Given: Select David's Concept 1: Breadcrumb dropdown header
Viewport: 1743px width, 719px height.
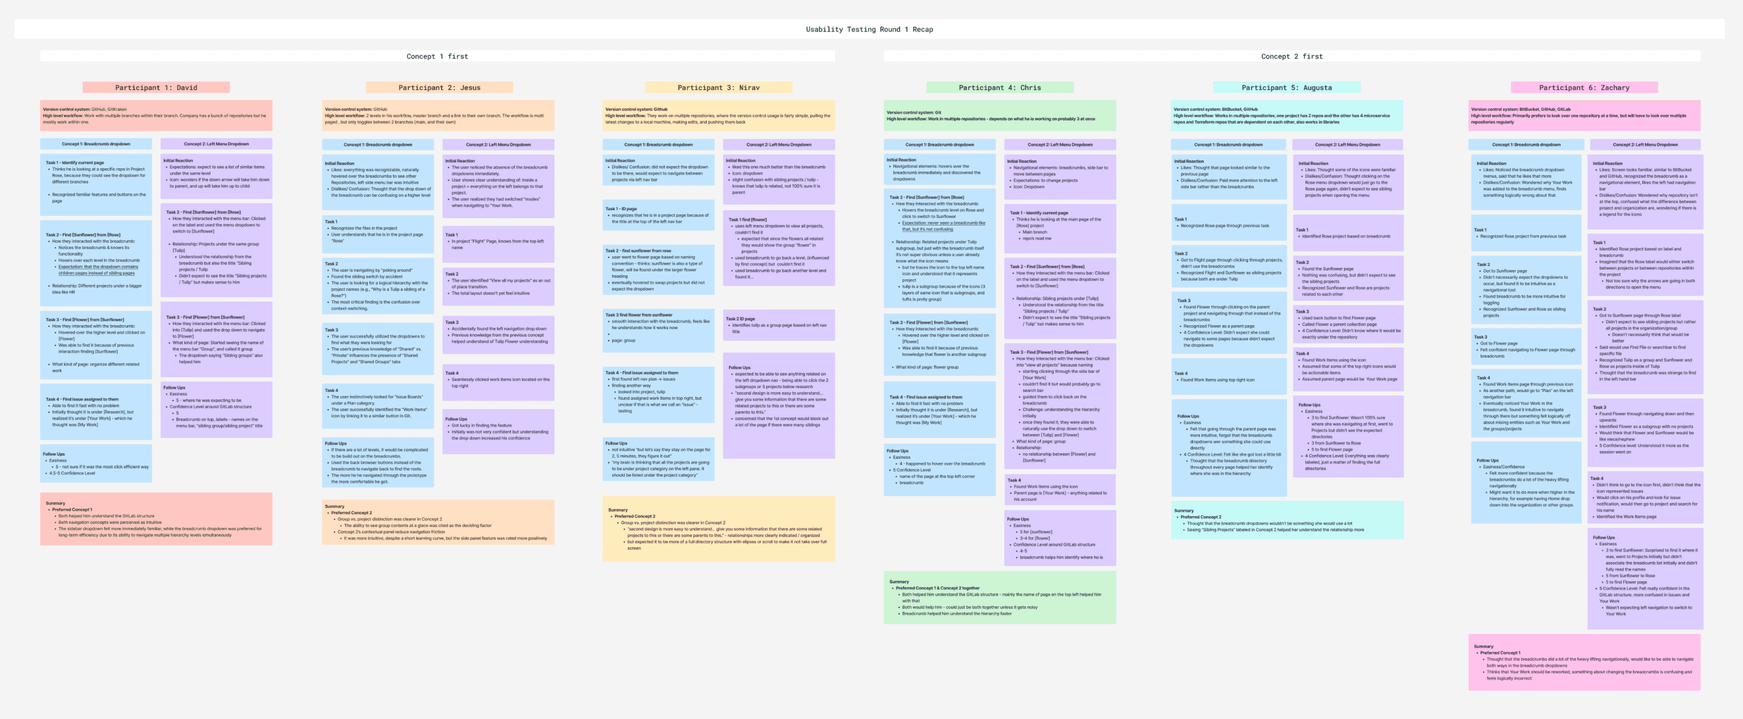Looking at the screenshot, I should [x=96, y=144].
